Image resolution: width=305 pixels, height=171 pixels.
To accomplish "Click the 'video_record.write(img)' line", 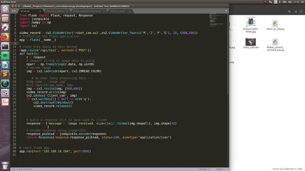I will click(47, 92).
